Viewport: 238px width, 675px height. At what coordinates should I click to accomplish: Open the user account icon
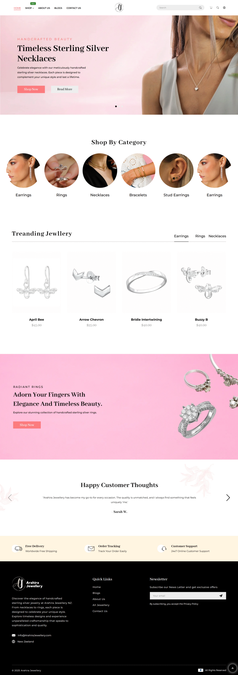click(x=224, y=8)
